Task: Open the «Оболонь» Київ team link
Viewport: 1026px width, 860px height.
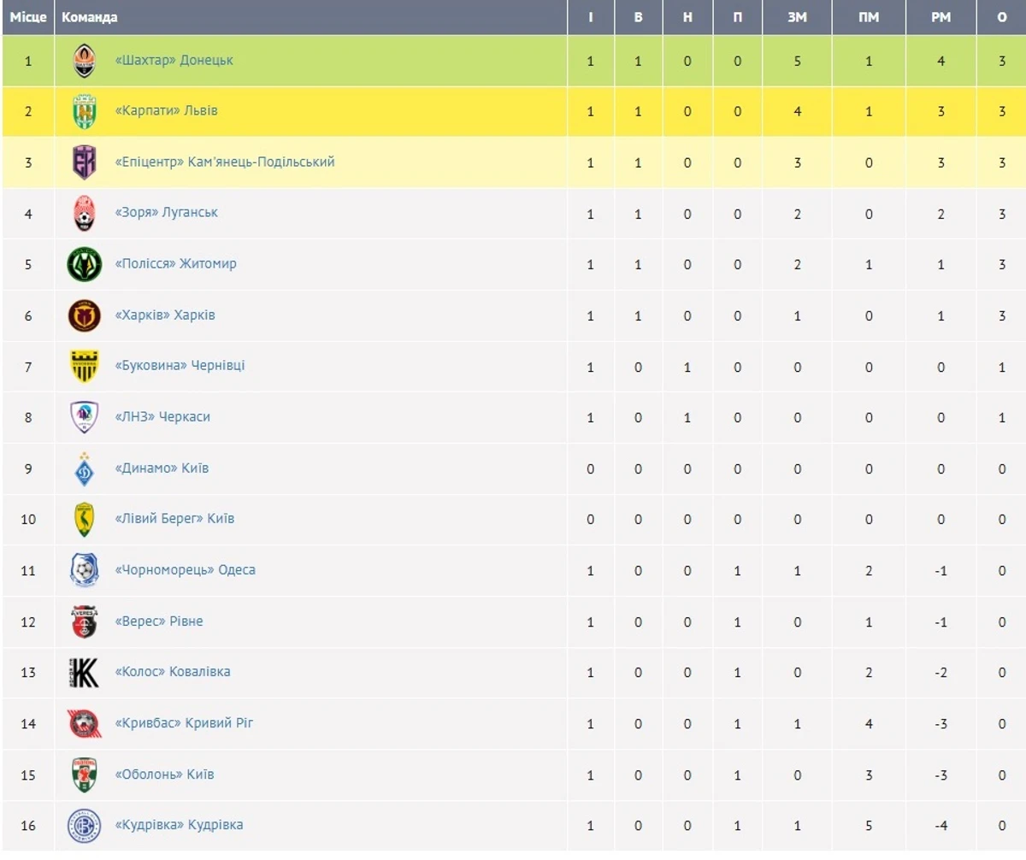Action: [x=164, y=775]
